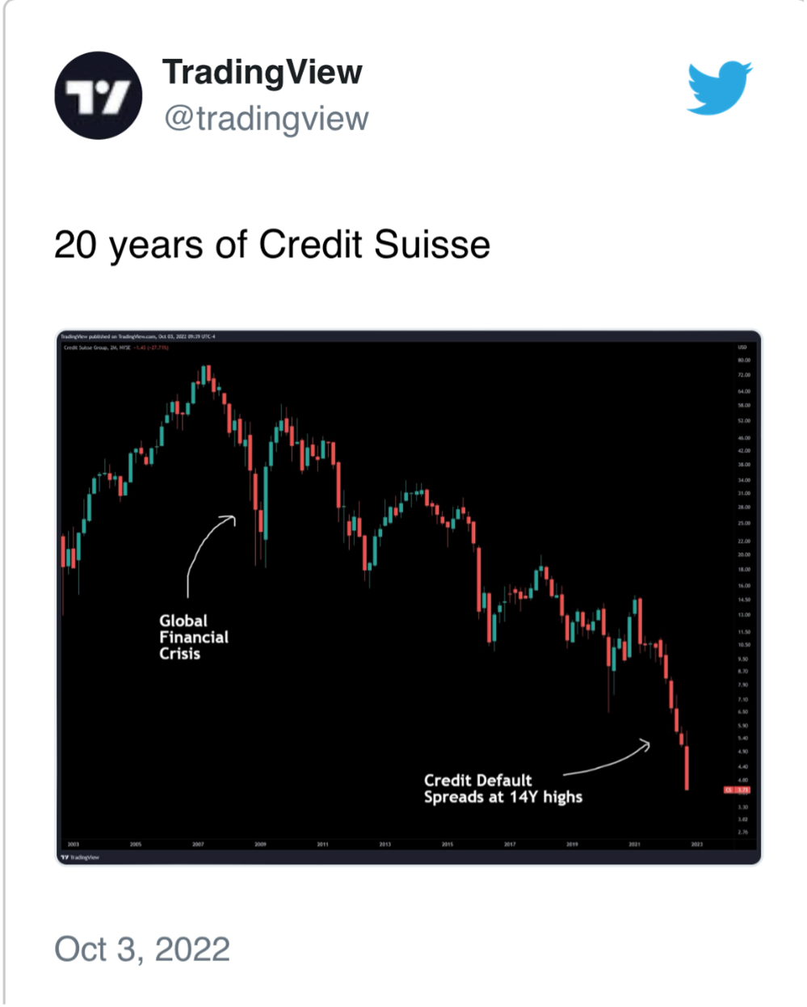This screenshot has width=807, height=1007.
Task: Click the "20 years of Credit Suisse" tweet text
Action: click(x=272, y=244)
